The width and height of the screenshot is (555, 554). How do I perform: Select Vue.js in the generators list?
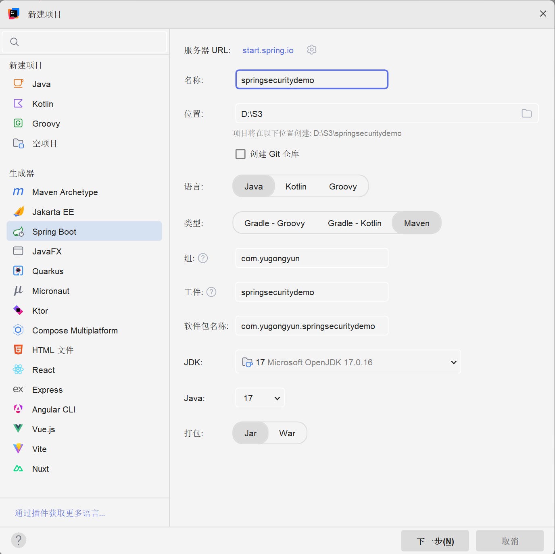tap(44, 429)
